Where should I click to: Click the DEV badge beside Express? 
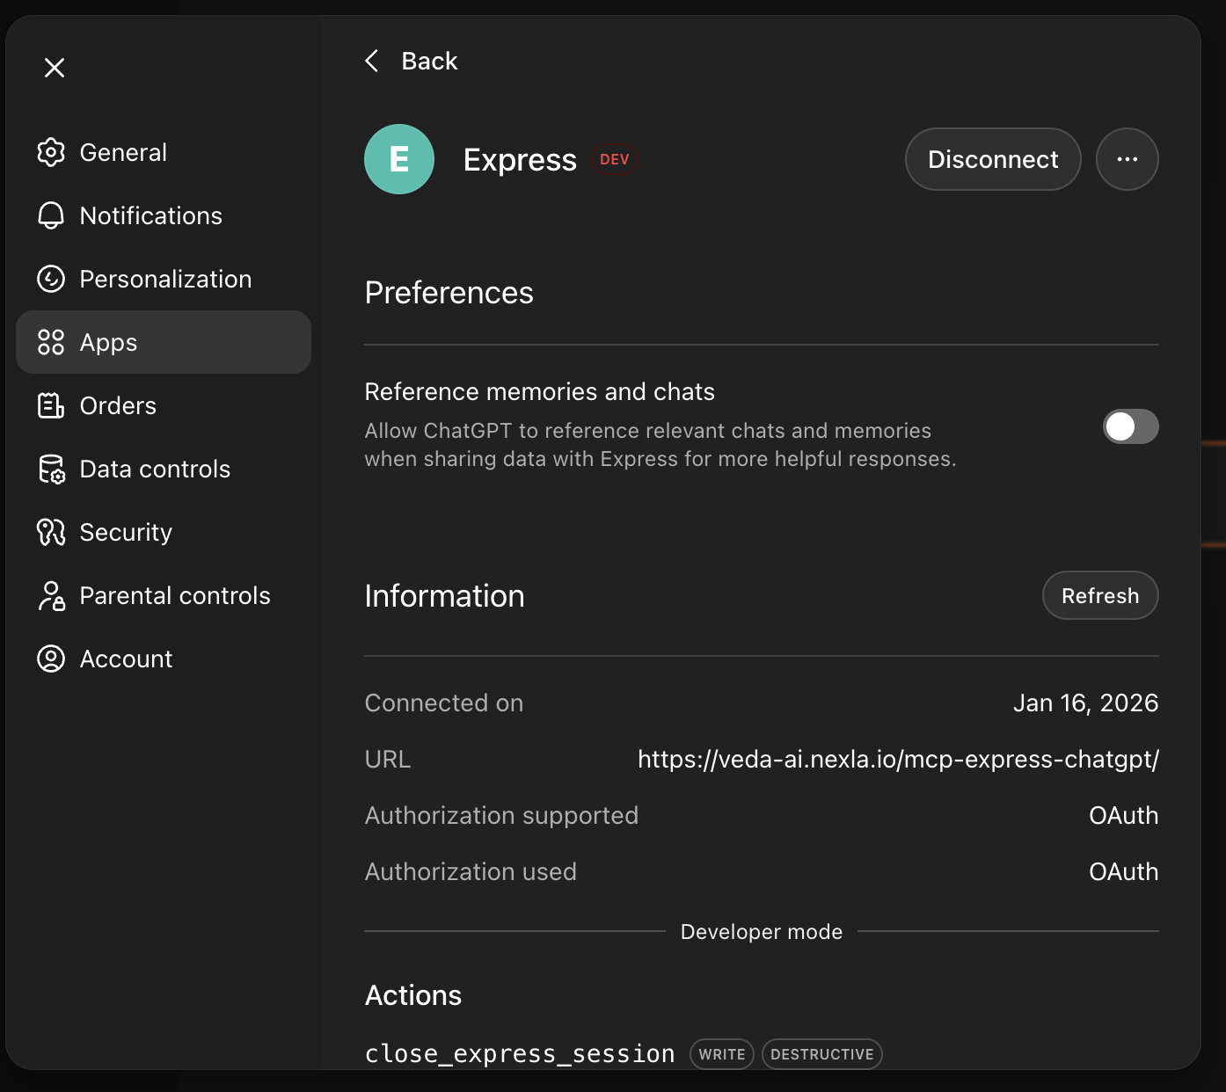614,159
